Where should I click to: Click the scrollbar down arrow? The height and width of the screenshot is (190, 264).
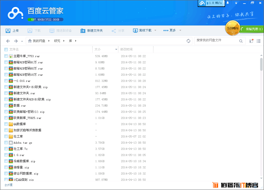pyautogui.click(x=261, y=178)
